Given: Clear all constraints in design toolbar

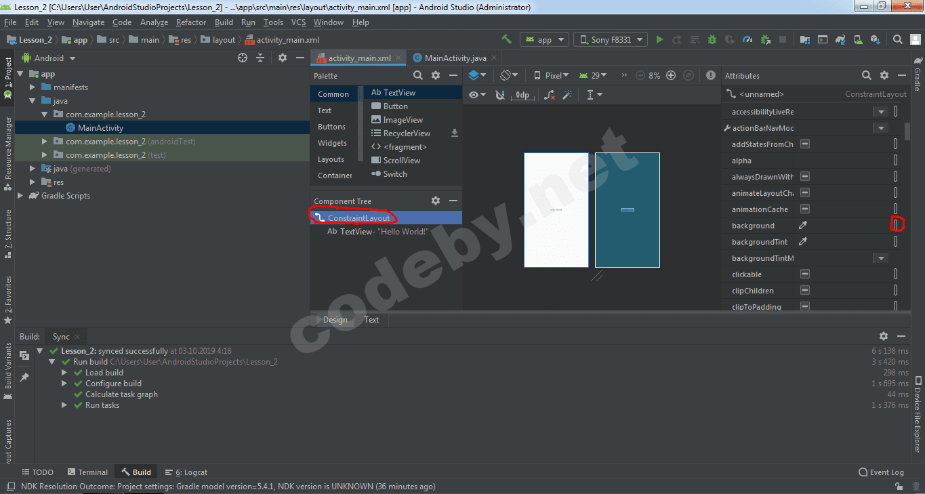Looking at the screenshot, I should coord(550,95).
